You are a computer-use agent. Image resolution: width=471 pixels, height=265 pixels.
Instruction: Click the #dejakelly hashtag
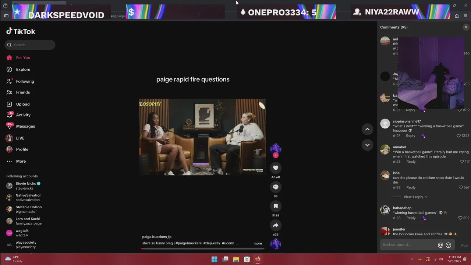point(212,243)
